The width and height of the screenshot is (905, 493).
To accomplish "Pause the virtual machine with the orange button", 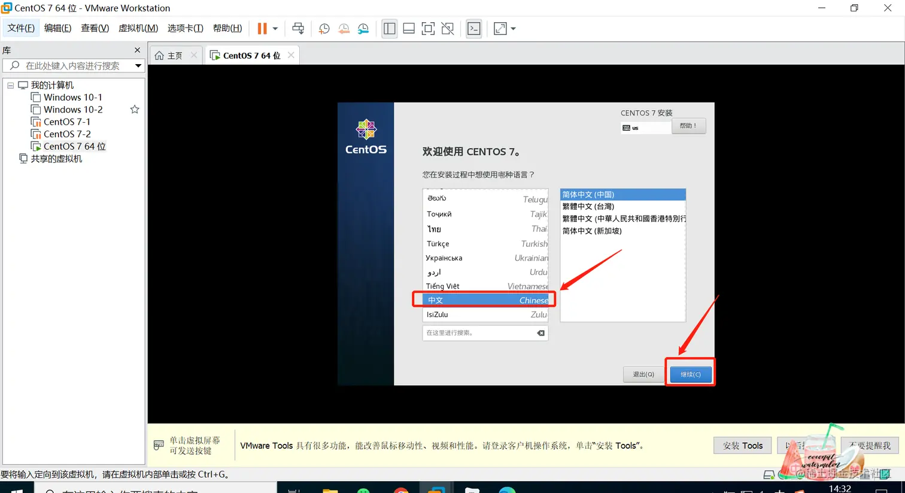I will (x=262, y=28).
